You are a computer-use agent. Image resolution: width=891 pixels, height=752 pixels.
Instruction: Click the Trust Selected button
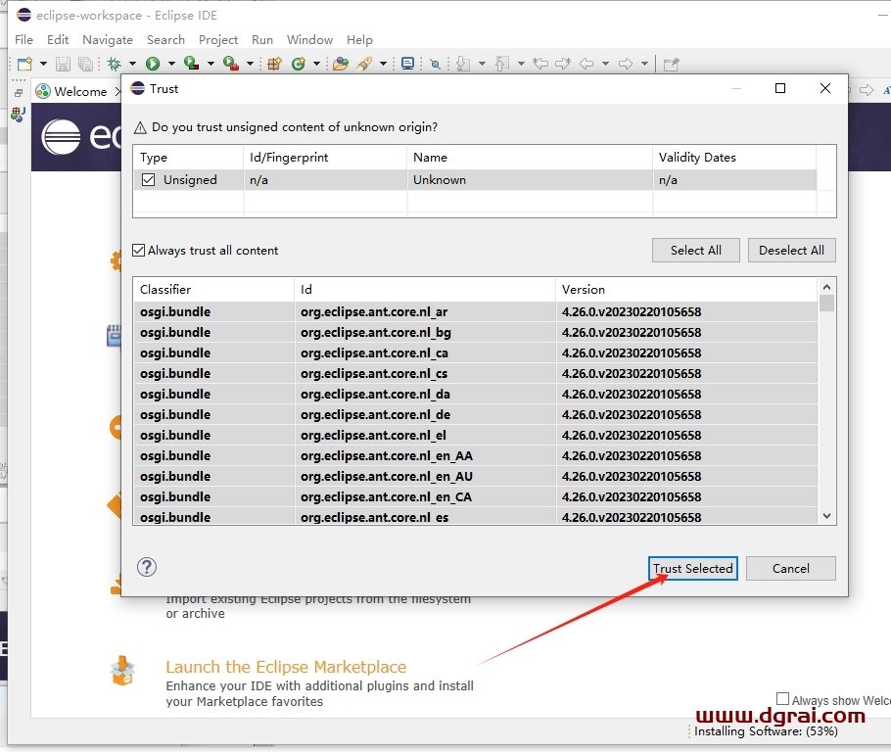point(692,568)
